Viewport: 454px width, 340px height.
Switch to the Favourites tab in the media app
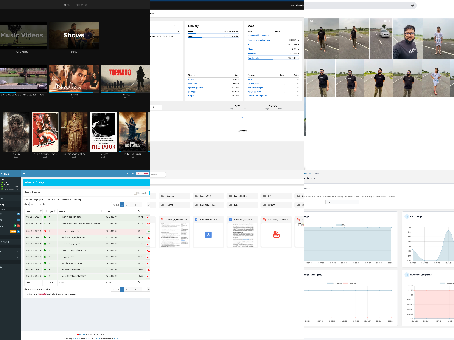point(81,5)
